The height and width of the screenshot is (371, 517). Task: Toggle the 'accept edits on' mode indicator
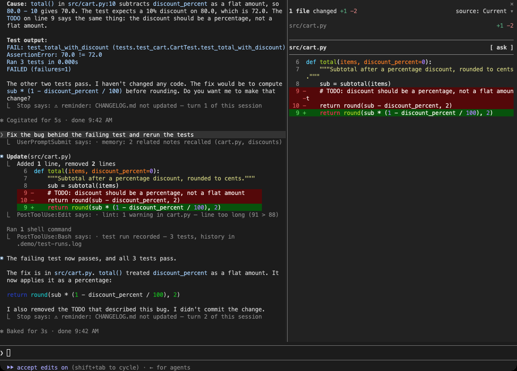coord(42,368)
